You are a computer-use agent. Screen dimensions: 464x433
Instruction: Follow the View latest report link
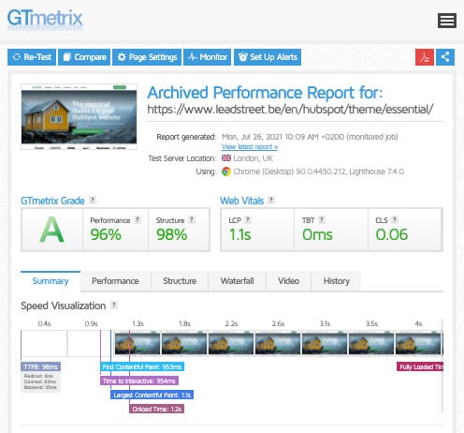[x=250, y=146]
